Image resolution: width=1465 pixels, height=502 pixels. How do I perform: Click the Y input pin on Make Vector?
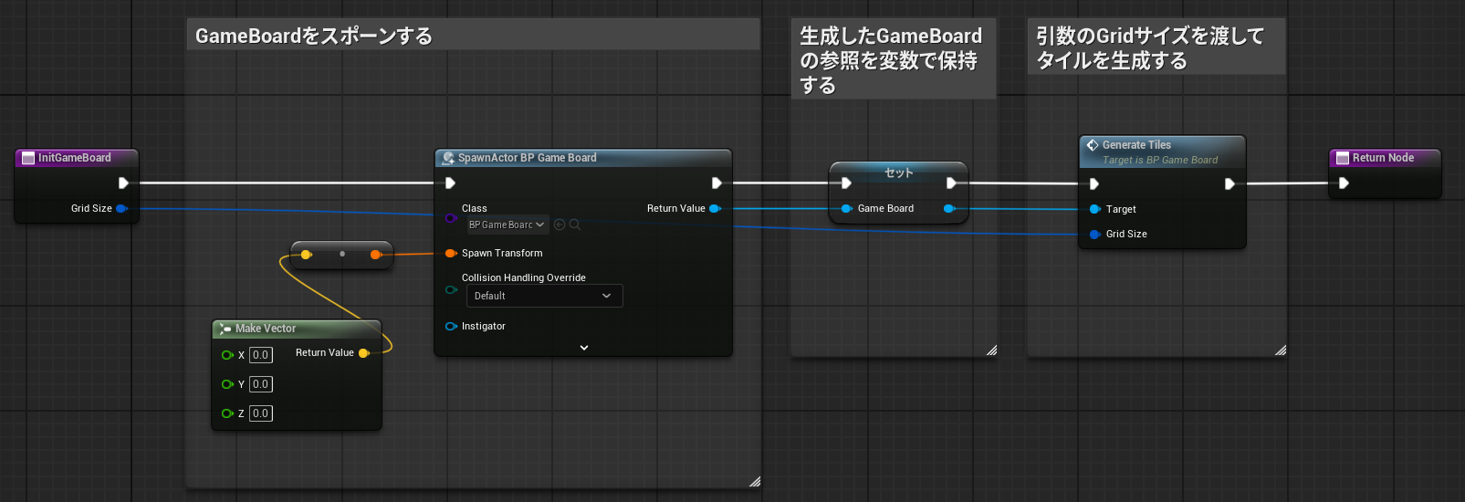[227, 384]
